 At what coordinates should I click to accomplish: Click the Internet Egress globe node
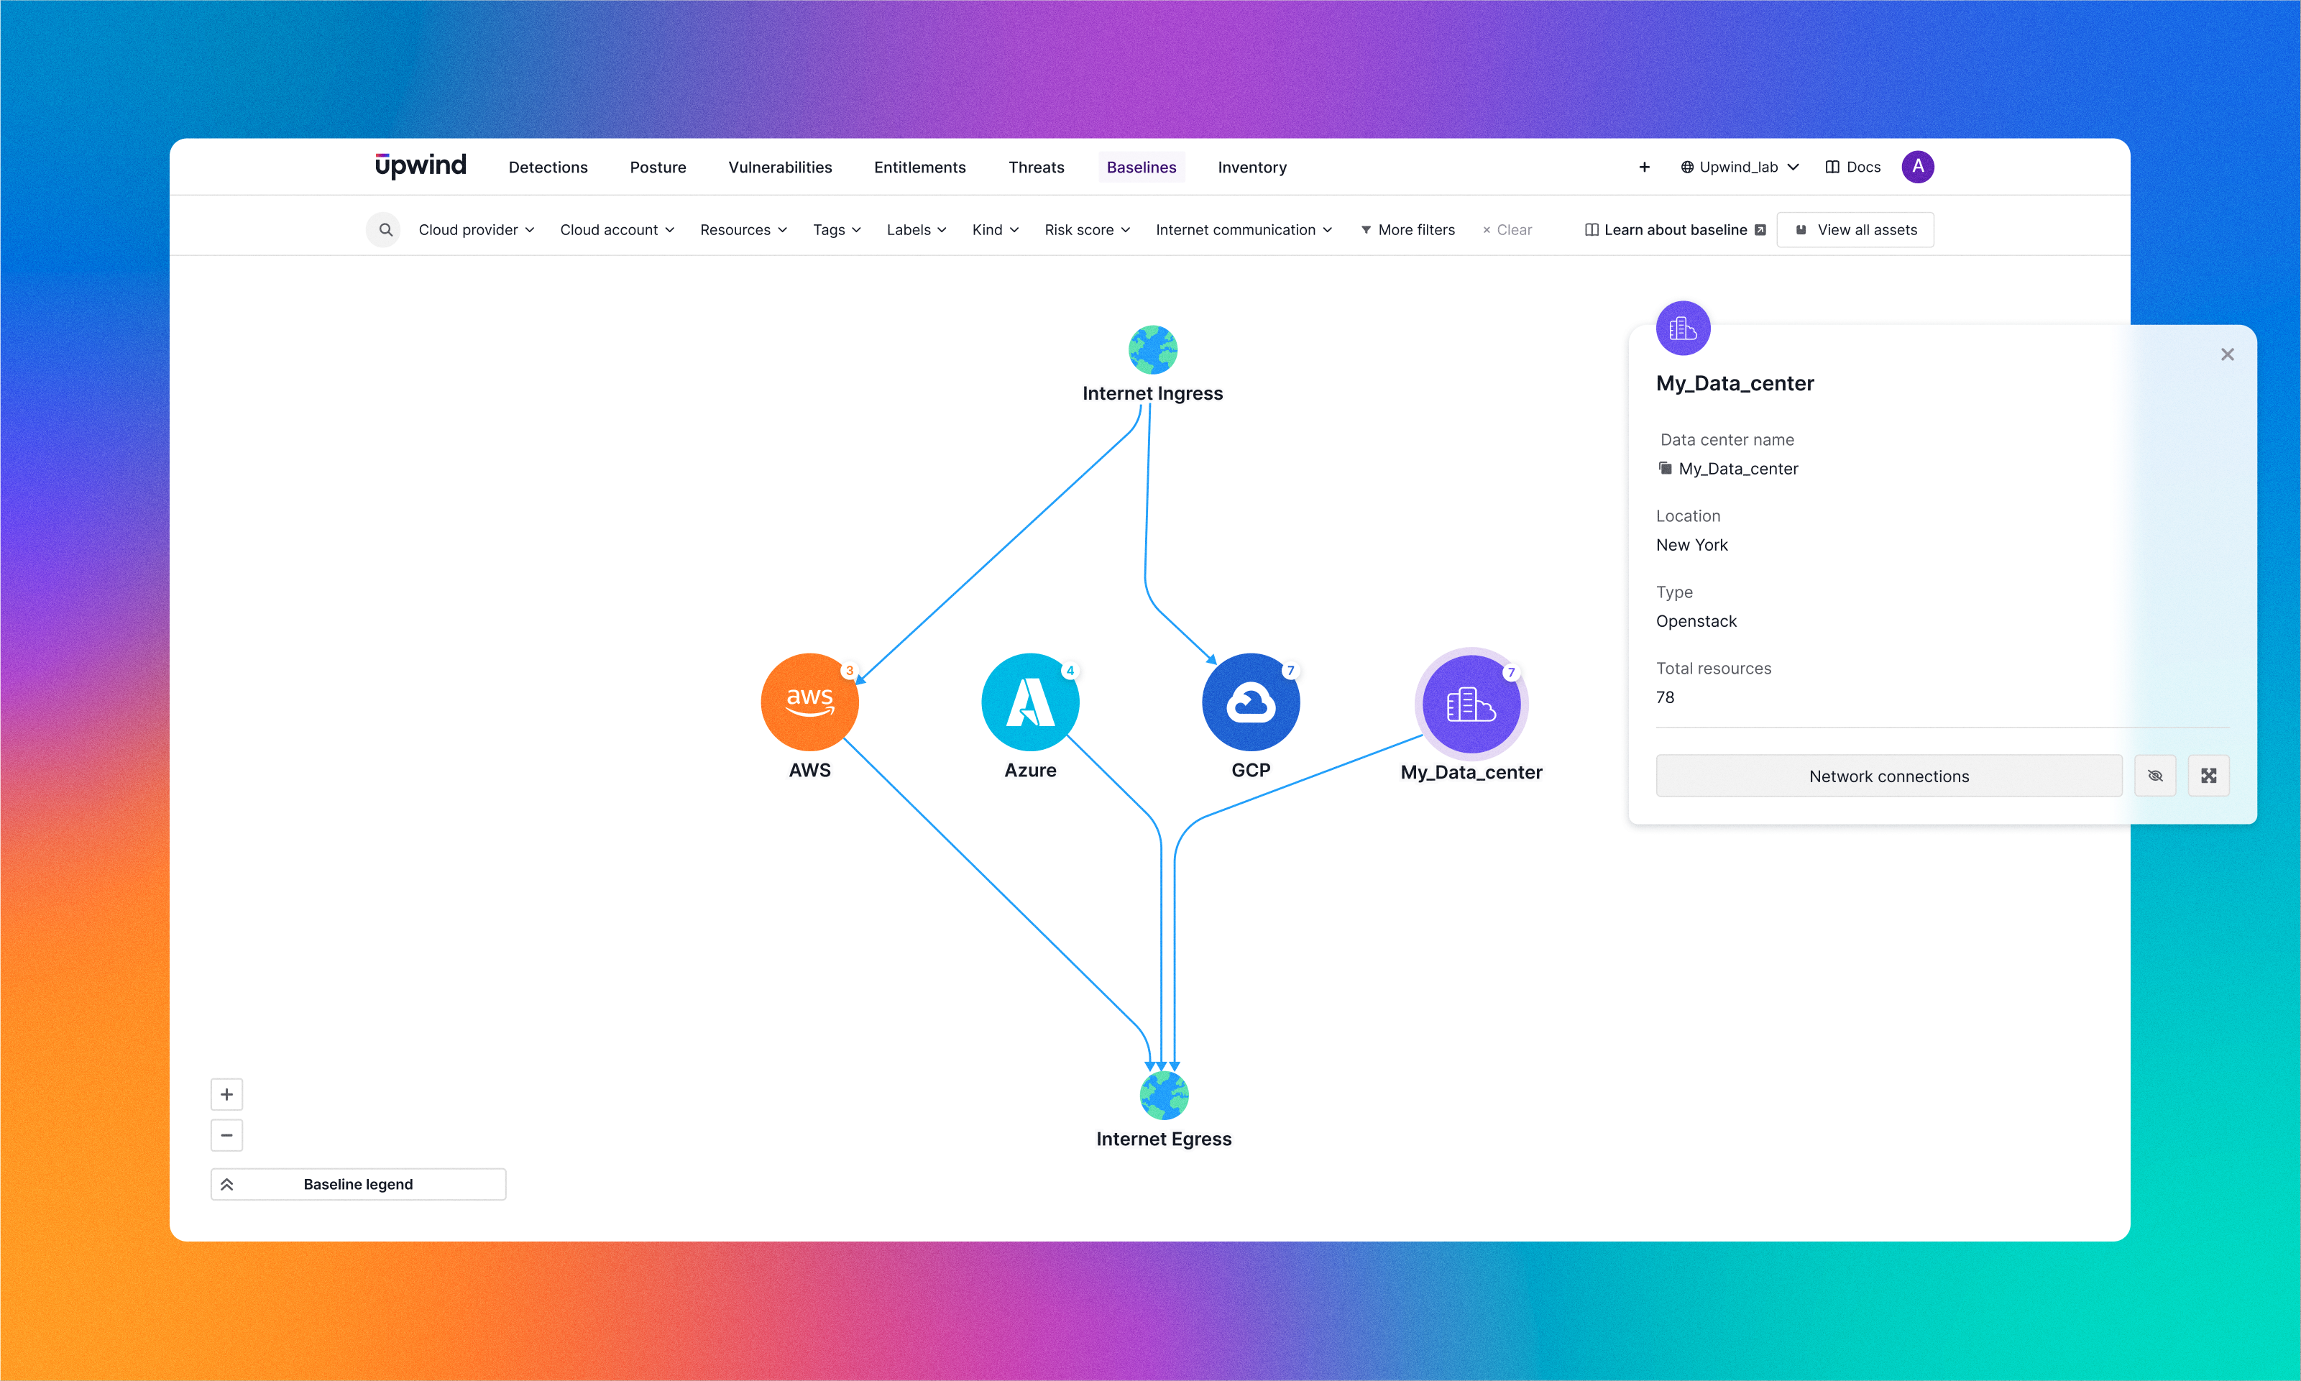click(x=1163, y=1094)
